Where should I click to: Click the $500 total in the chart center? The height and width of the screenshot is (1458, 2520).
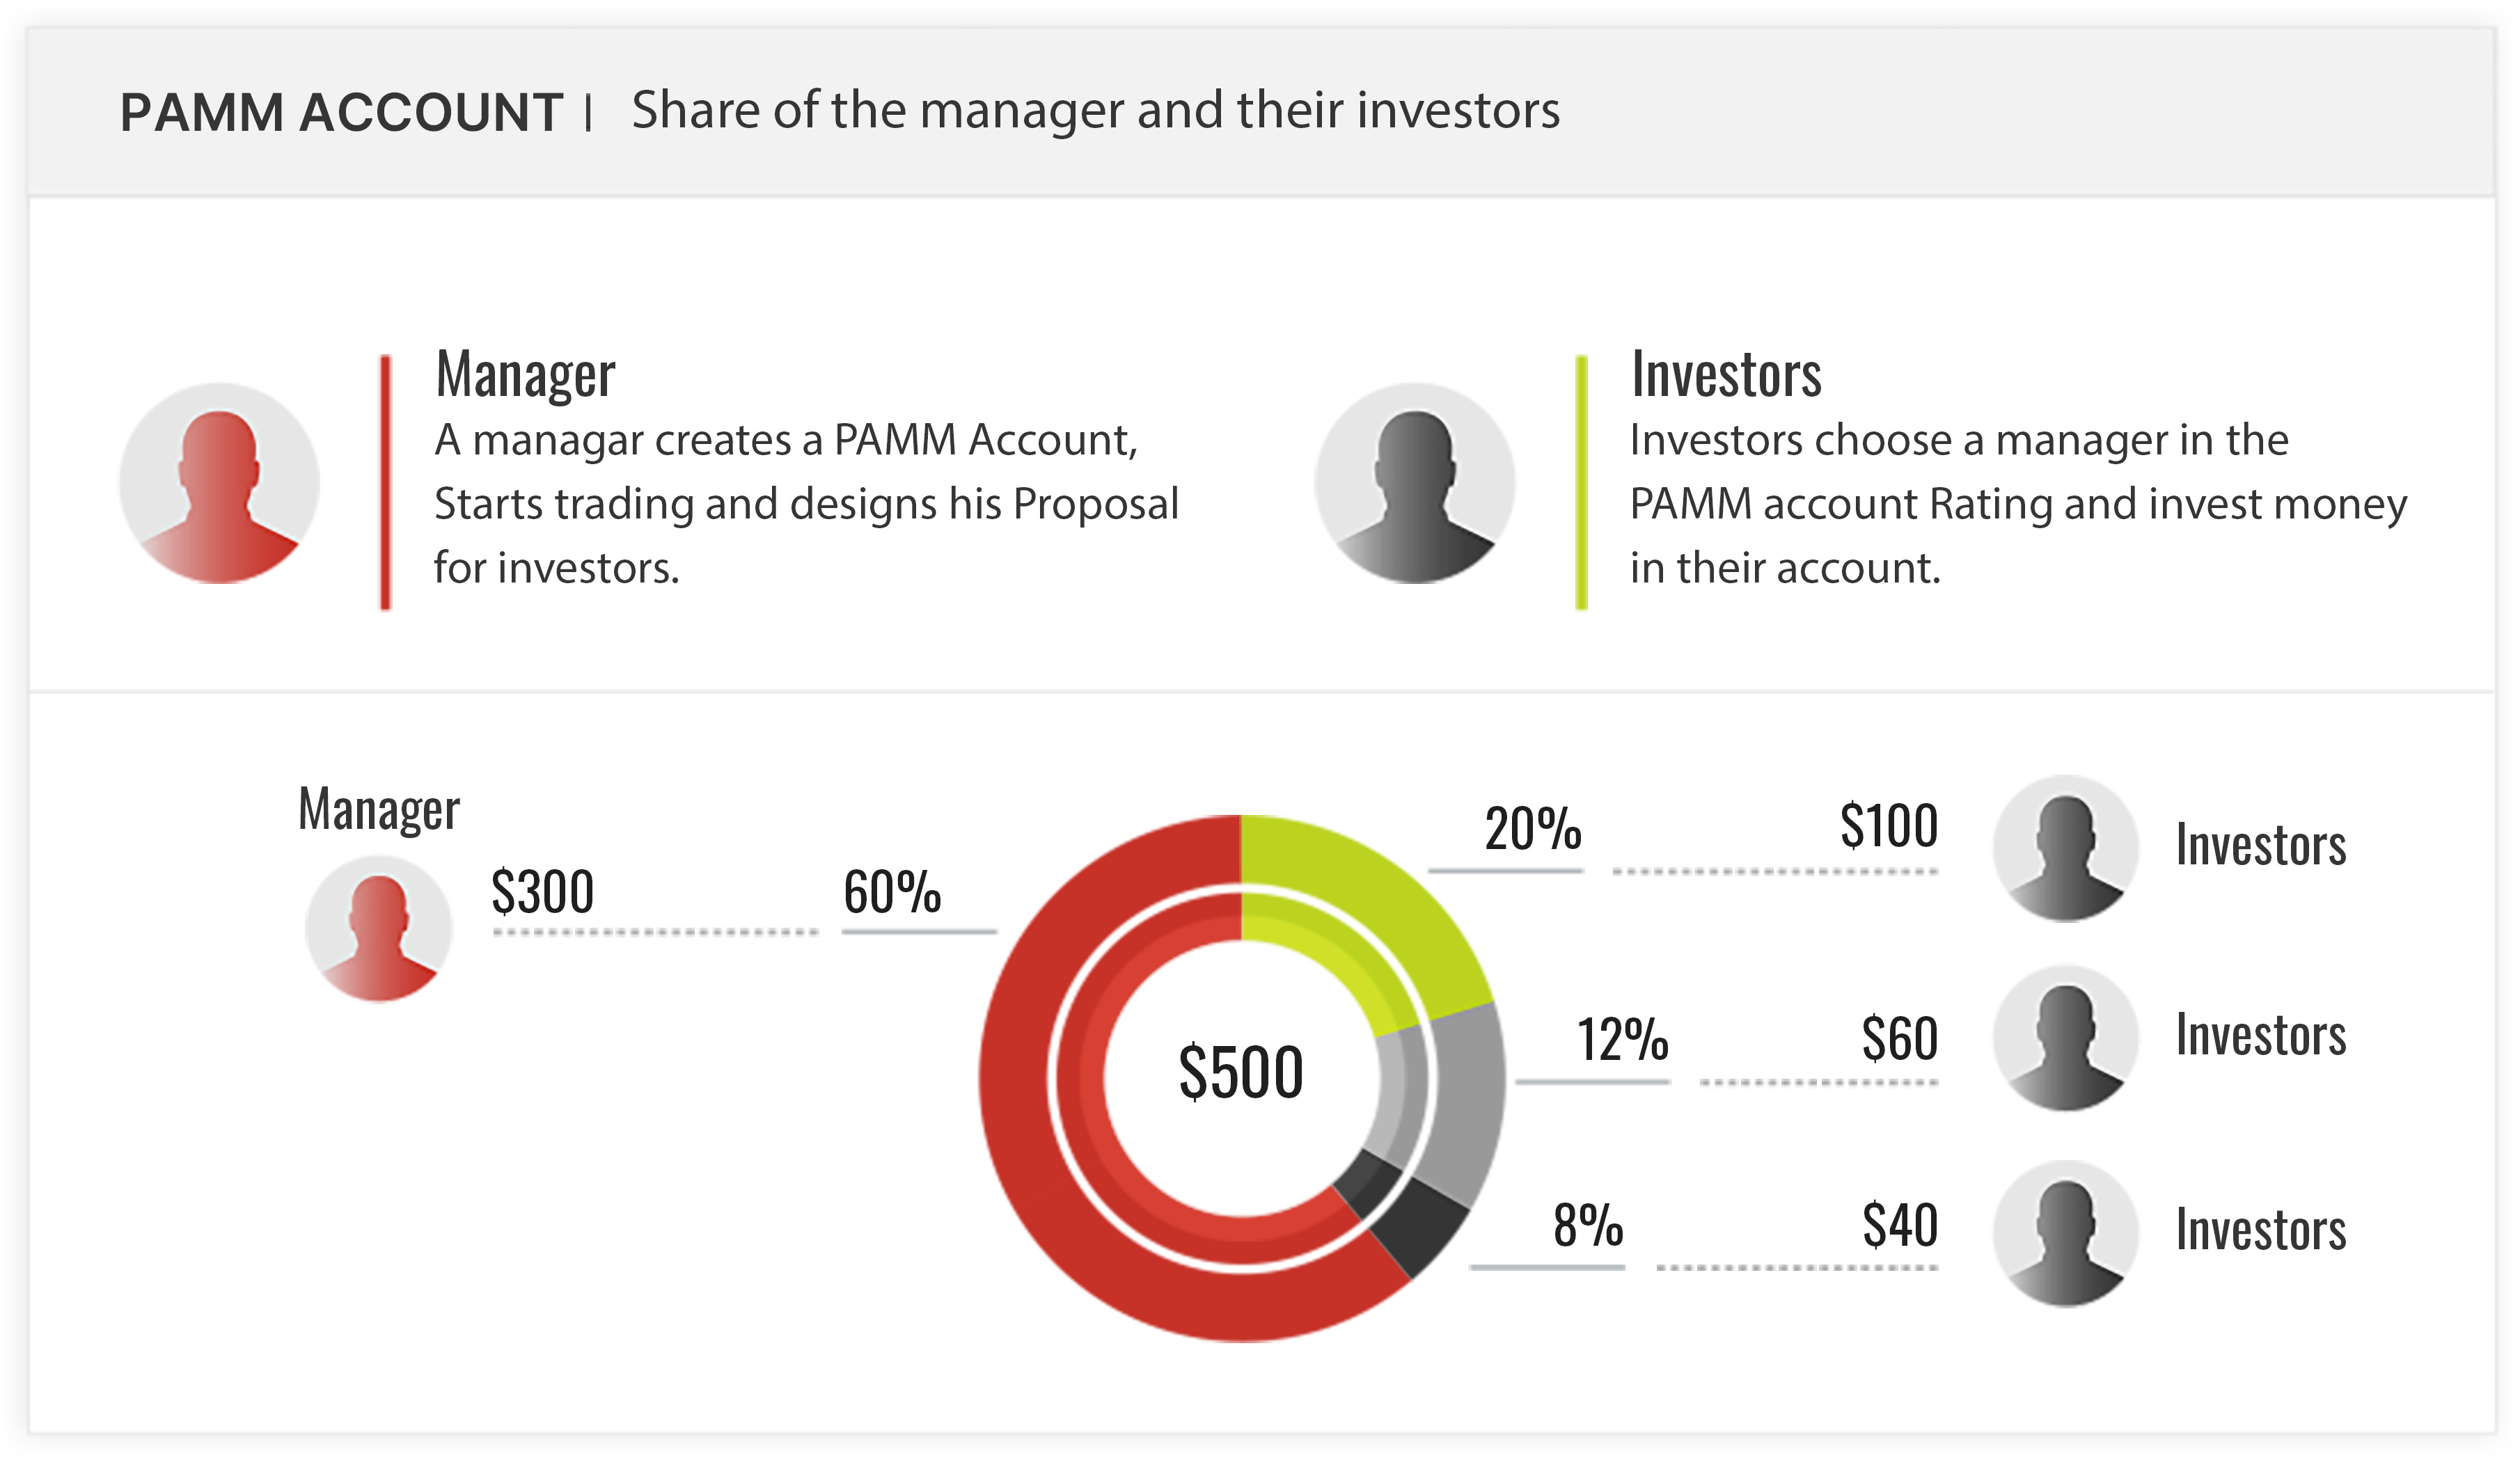click(1241, 1072)
